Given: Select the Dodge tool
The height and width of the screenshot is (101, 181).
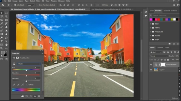Looking at the screenshot, I should pyautogui.click(x=2, y=38).
